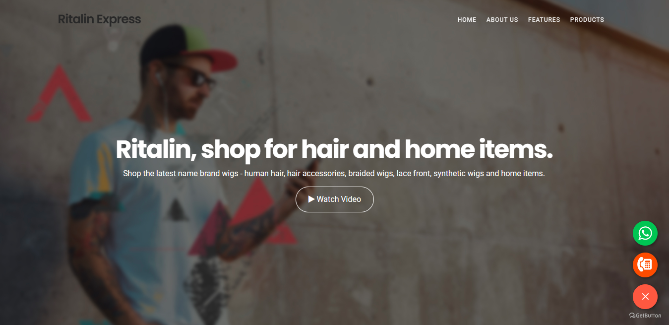Click the play triangle inside Watch Video
This screenshot has width=670, height=325.
coord(311,199)
